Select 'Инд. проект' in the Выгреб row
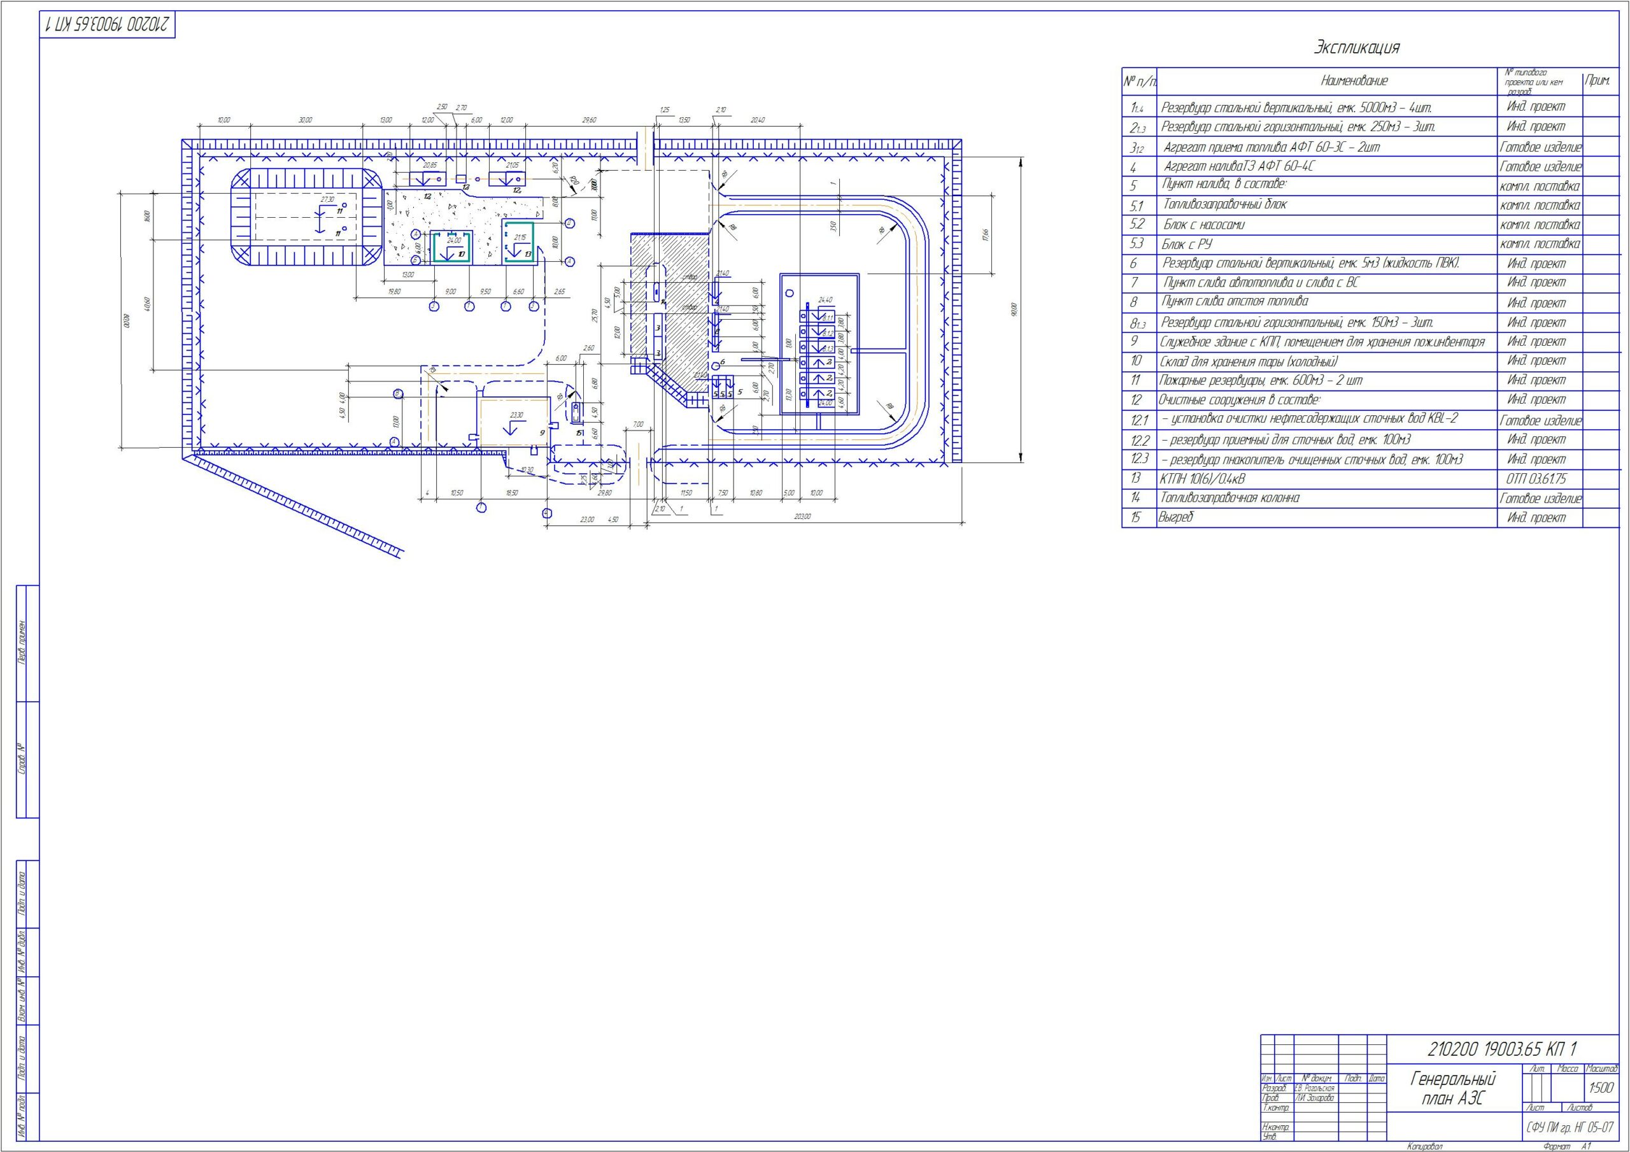 [1536, 518]
